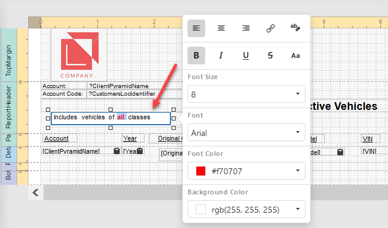Toggle underline formatting
Screen dimensions: 388x228
246,56
